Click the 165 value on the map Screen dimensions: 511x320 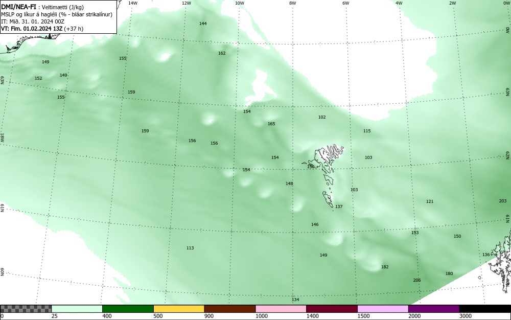[x=271, y=124]
